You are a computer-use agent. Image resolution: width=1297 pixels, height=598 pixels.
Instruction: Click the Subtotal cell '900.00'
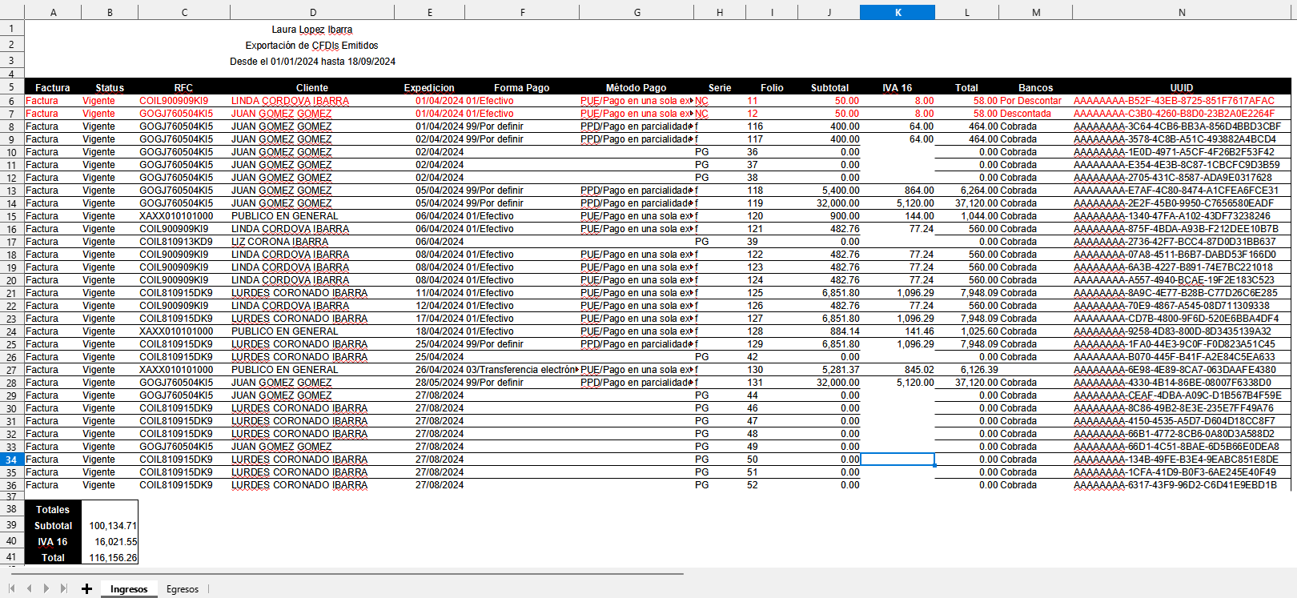click(x=829, y=216)
